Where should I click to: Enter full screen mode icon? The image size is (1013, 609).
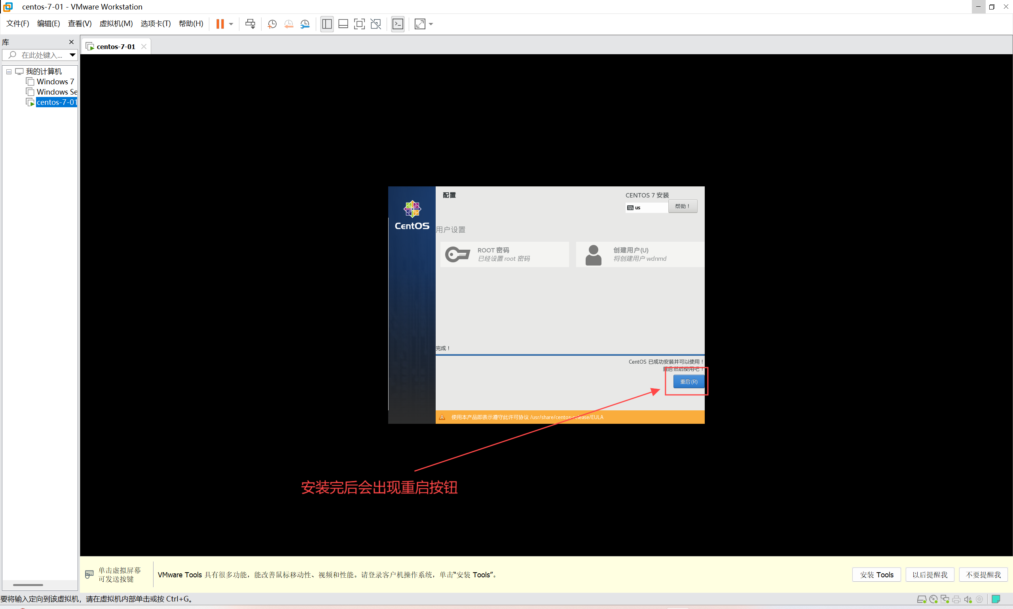pos(359,24)
